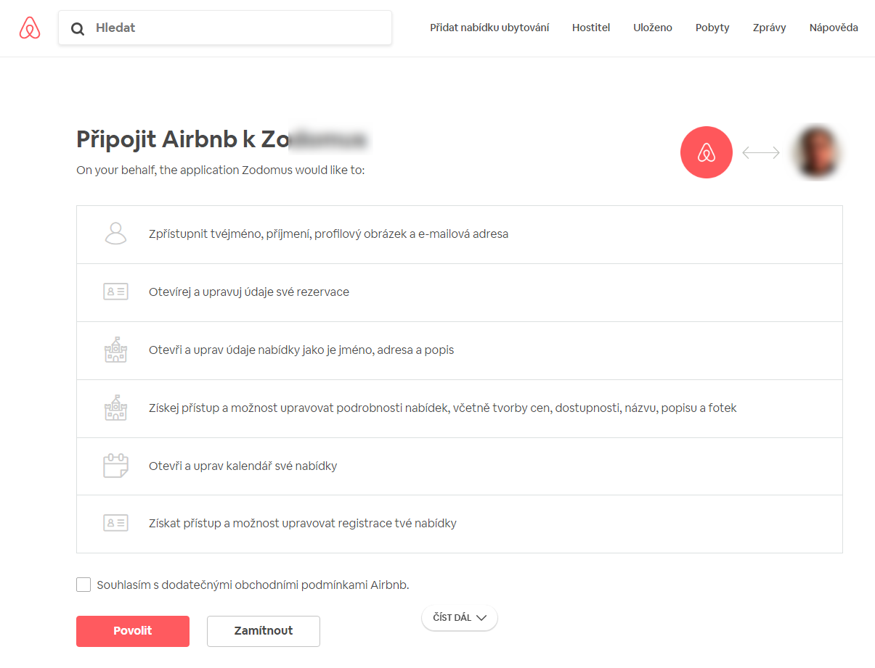The width and height of the screenshot is (875, 668).
Task: Click the ID card icon beside reservation permission
Action: click(x=115, y=292)
